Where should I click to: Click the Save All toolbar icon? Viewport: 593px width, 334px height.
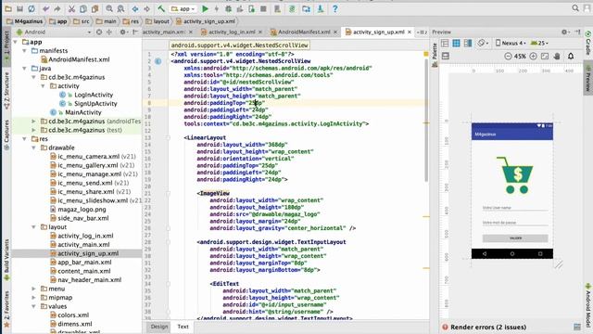click(19, 8)
